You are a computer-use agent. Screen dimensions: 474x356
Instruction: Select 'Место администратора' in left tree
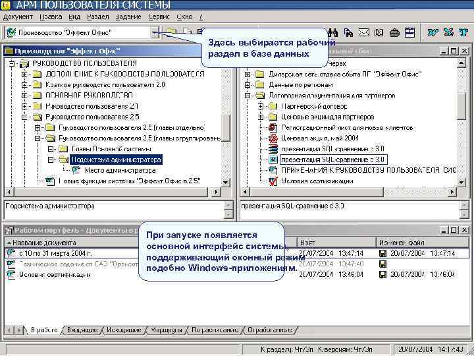click(x=120, y=171)
